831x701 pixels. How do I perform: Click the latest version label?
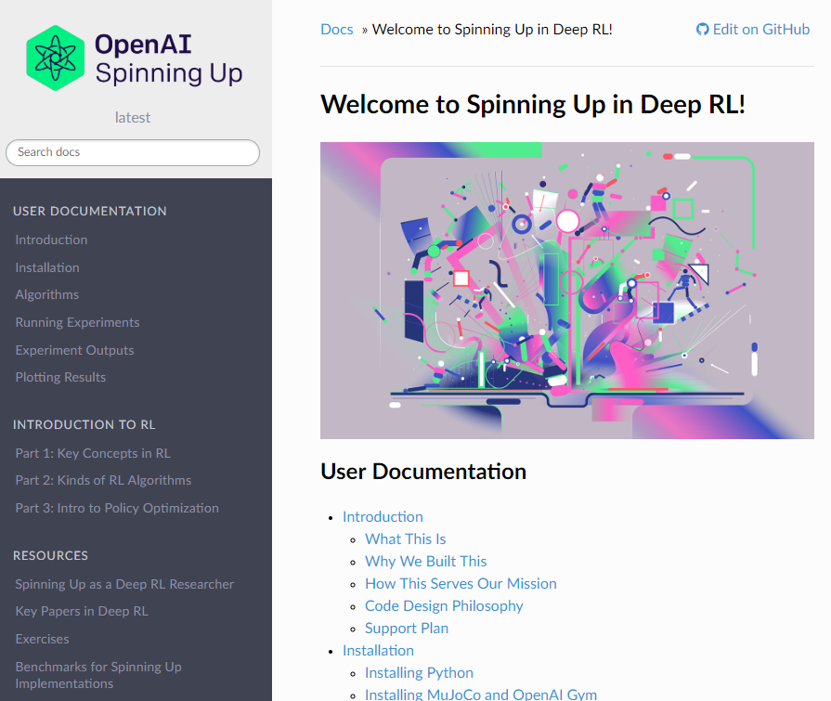(x=133, y=118)
